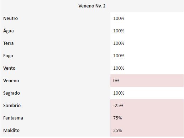The image size is (184, 138).
Task: Click the Veneno Nv. 2 table header
Action: pos(92,6)
